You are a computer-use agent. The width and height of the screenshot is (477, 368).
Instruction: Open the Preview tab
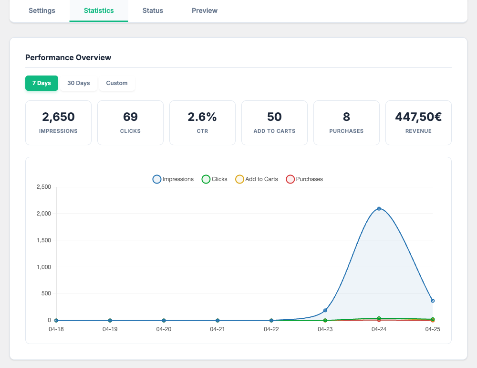tap(205, 11)
